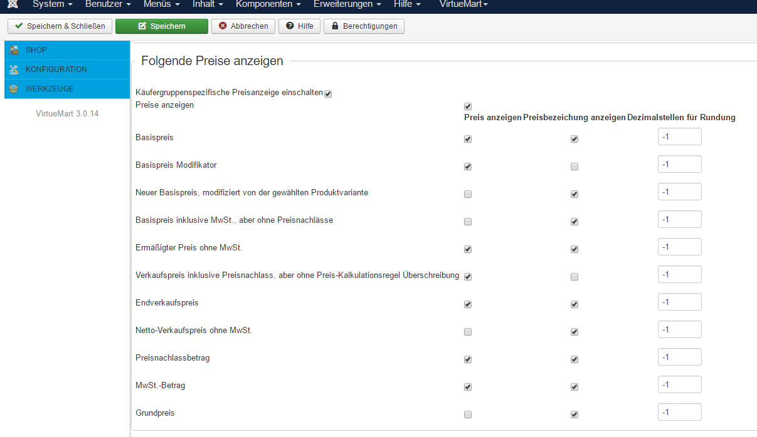Click the KONFIGURATION tools icon

[x=14, y=69]
